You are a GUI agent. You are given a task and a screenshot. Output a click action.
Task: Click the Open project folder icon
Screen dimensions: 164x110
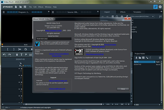(x=20, y=7)
